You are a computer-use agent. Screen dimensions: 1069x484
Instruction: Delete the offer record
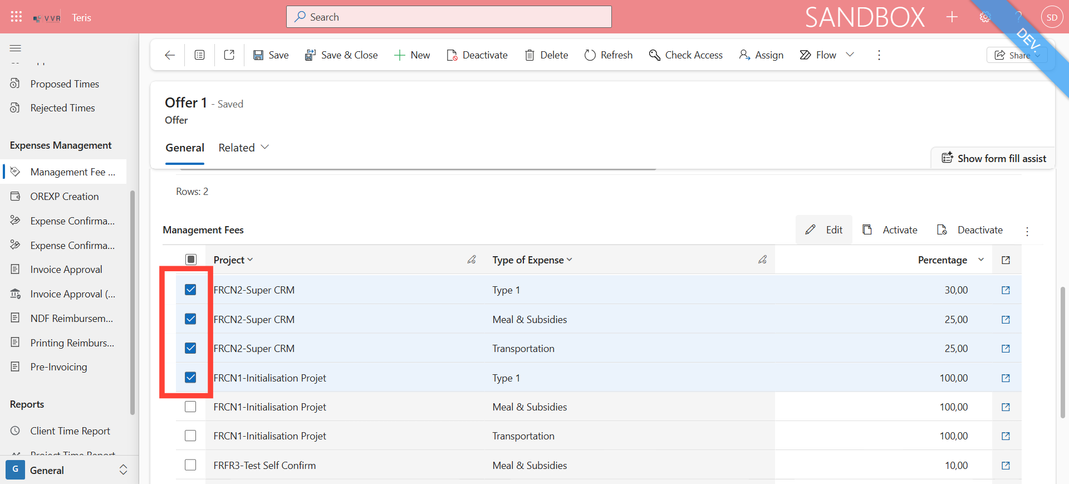(x=546, y=55)
